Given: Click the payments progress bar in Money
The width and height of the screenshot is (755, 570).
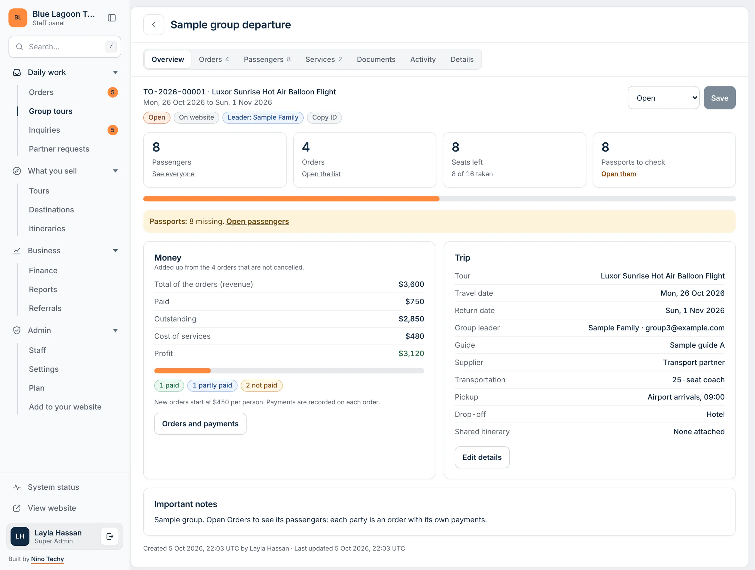Looking at the screenshot, I should pyautogui.click(x=289, y=371).
